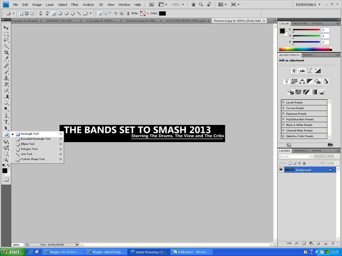Screen dimensions: 342x256
Task: Select the Brush tool
Action: [6, 72]
